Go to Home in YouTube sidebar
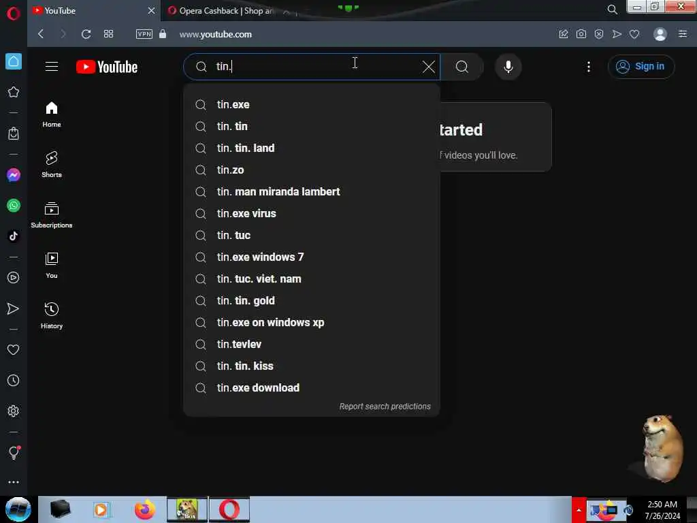 click(x=52, y=114)
